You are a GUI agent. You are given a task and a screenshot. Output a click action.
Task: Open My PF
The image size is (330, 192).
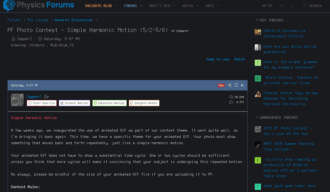tap(267, 6)
